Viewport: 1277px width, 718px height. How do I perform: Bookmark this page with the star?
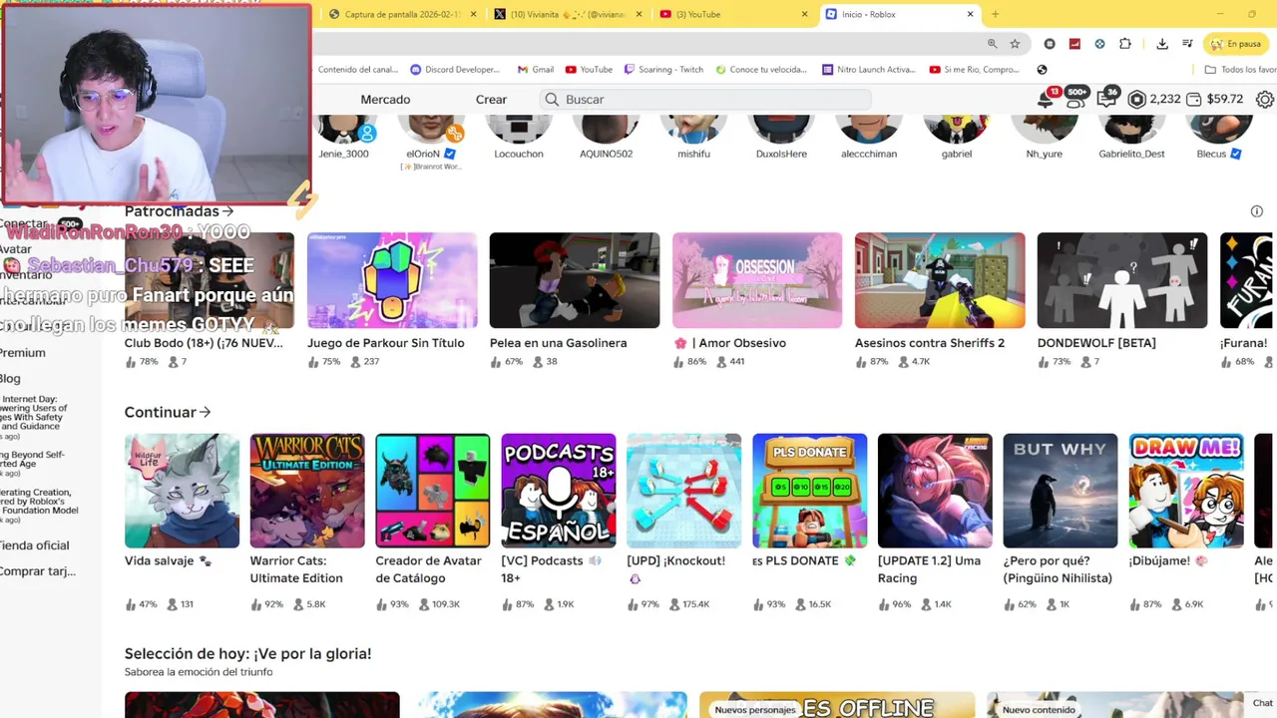point(1015,44)
